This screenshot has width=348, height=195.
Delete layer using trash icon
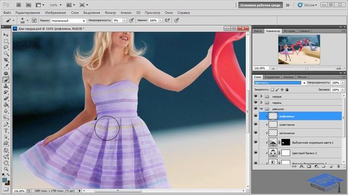338,166
